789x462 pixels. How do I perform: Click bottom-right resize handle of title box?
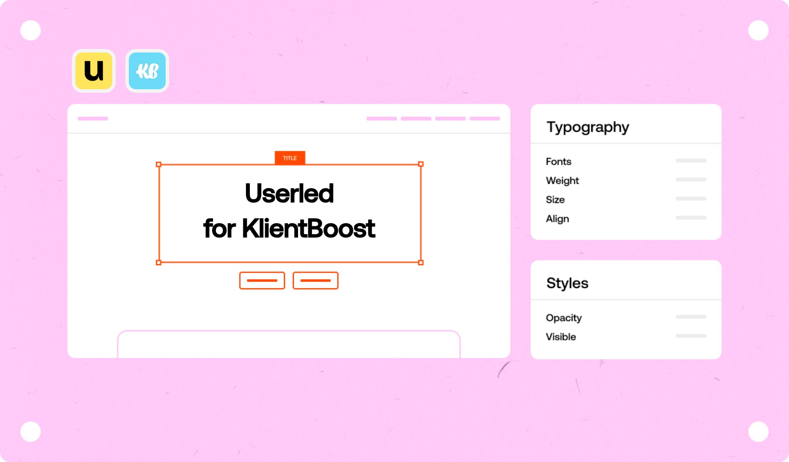421,262
